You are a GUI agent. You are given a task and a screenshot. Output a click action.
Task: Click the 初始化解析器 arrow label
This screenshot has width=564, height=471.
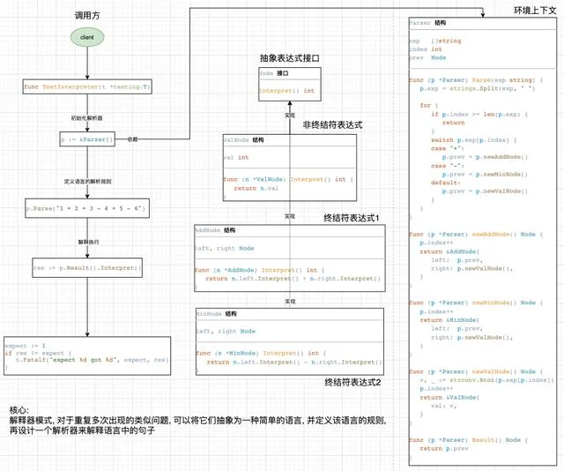(x=86, y=118)
